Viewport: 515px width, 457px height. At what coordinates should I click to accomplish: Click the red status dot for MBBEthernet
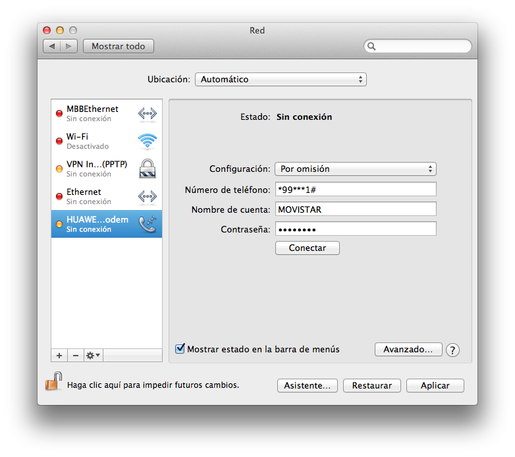pyautogui.click(x=59, y=114)
